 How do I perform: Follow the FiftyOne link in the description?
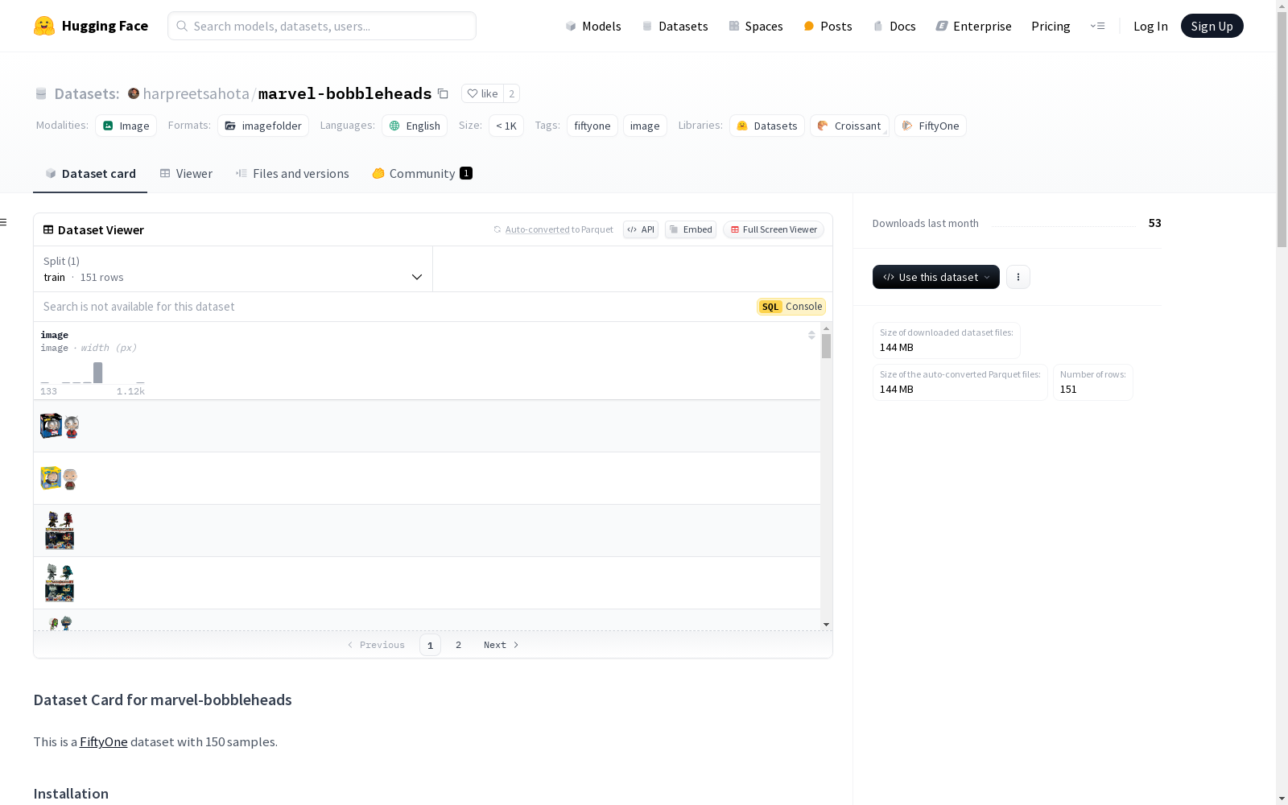103,742
